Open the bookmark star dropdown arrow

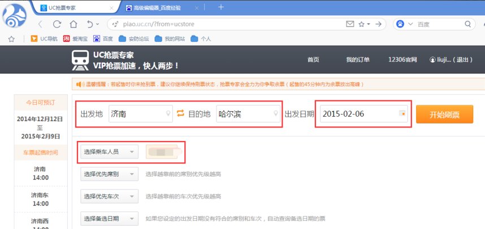tap(369, 24)
